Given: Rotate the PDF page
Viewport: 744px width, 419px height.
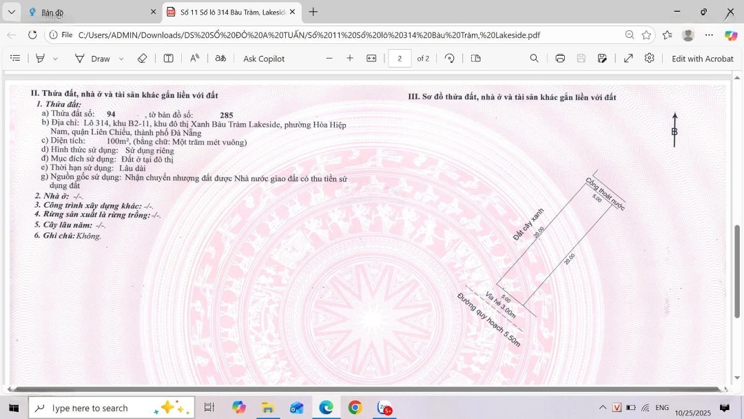Looking at the screenshot, I should [450, 59].
